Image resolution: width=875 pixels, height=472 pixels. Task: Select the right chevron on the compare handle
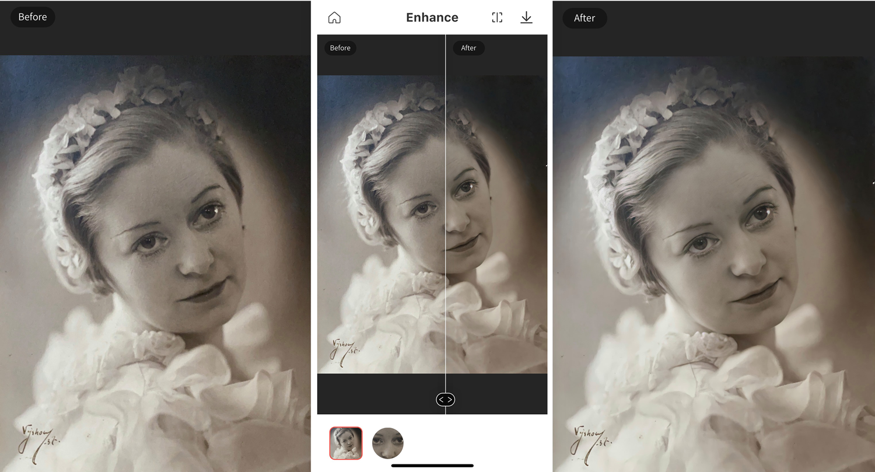[x=449, y=400]
